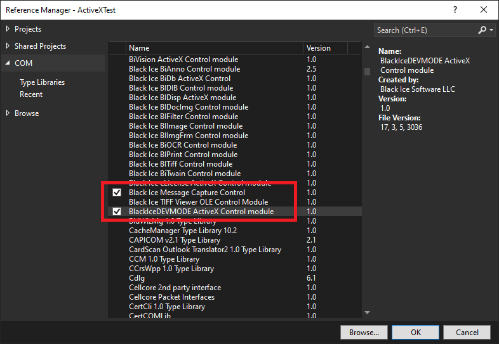Select CAPICOM v2.1 Type Library
499x344 pixels.
tap(234, 240)
